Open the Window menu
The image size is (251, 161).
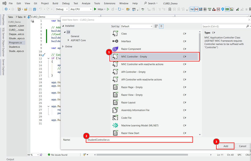coord(124,3)
